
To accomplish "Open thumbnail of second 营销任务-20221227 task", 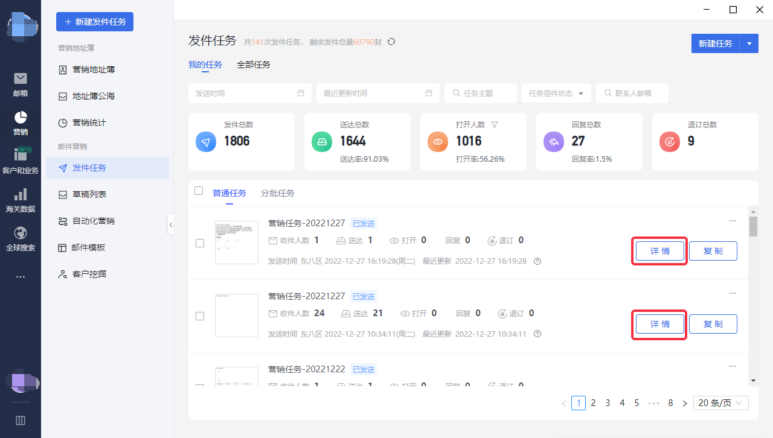I will point(237,315).
